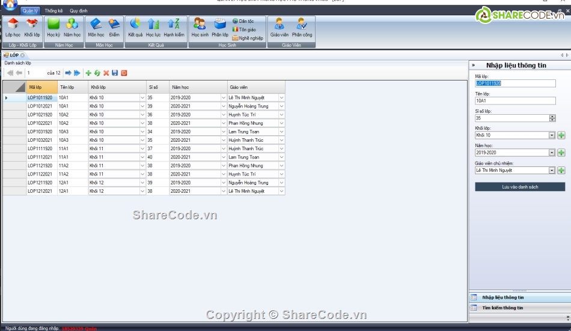Viewport: 571px width, 331px height.
Task: Go to the last record arrow
Action: click(x=77, y=73)
